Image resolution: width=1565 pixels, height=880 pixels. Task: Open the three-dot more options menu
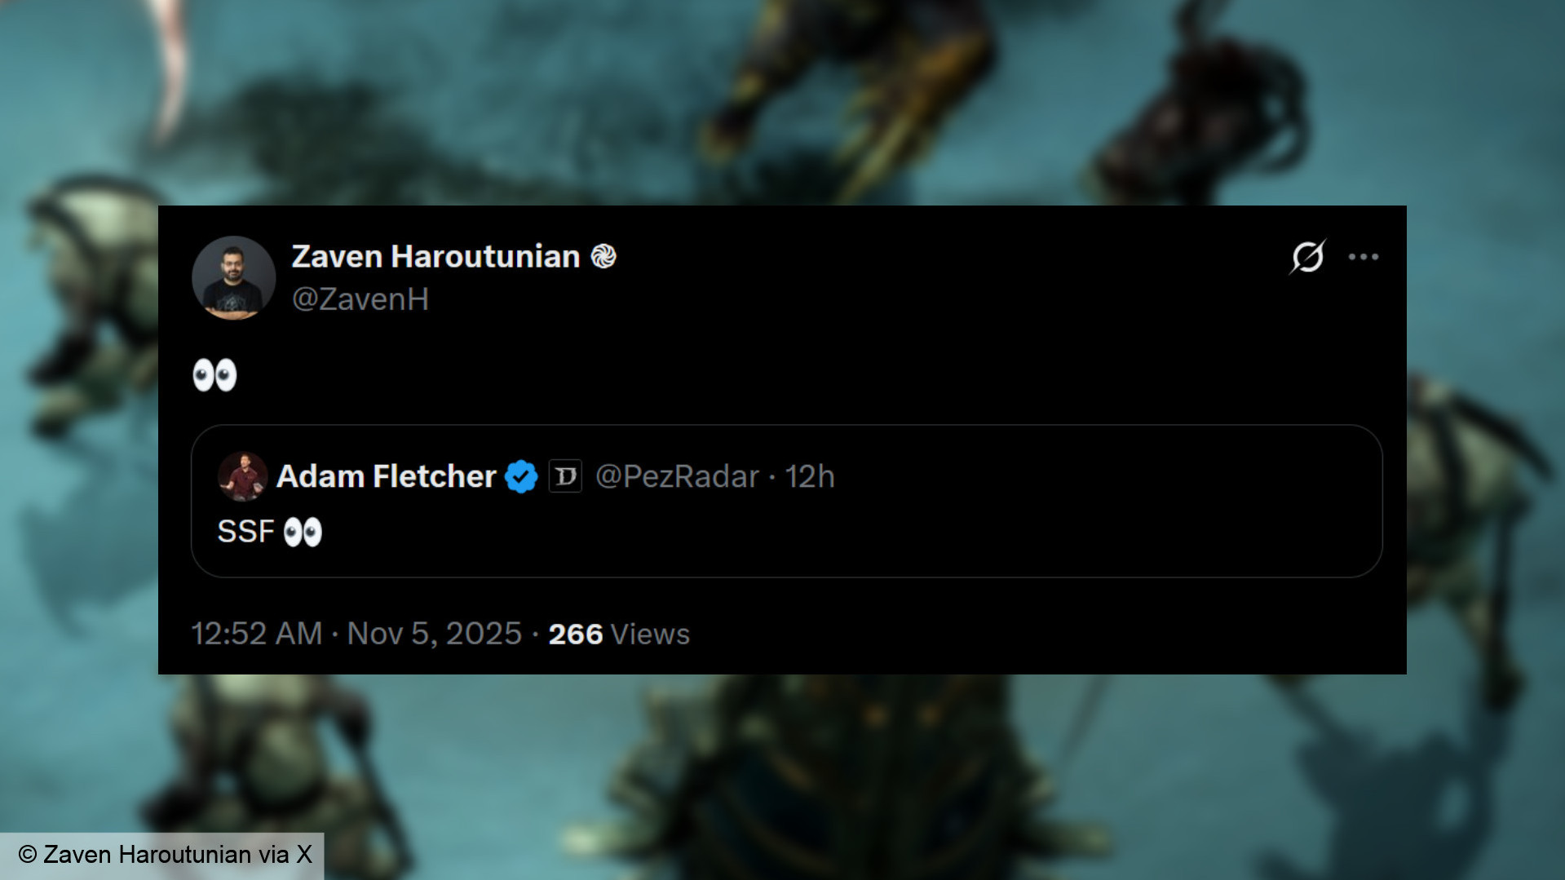click(1363, 257)
